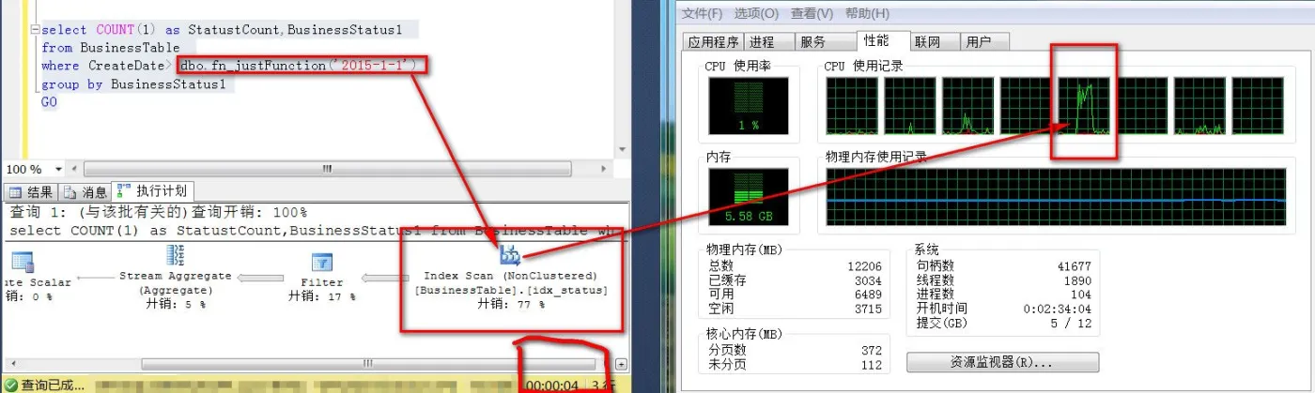Switch to the 应用程序 tab
This screenshot has height=393, width=1315.
(x=714, y=41)
